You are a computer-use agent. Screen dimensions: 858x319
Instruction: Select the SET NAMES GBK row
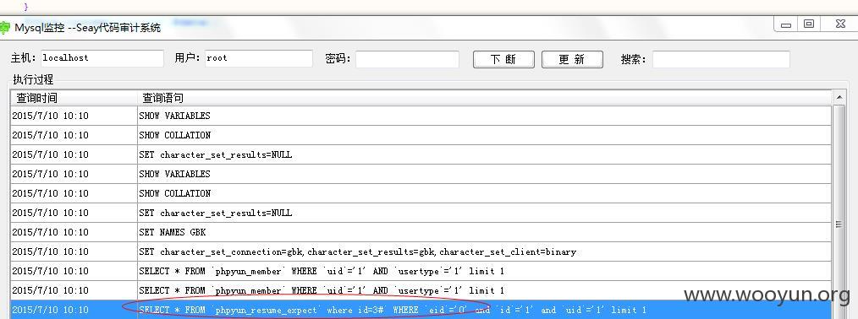click(x=421, y=232)
